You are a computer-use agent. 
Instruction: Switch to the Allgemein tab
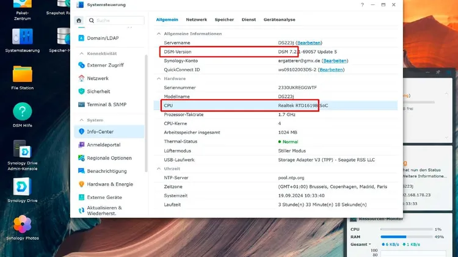(x=167, y=20)
